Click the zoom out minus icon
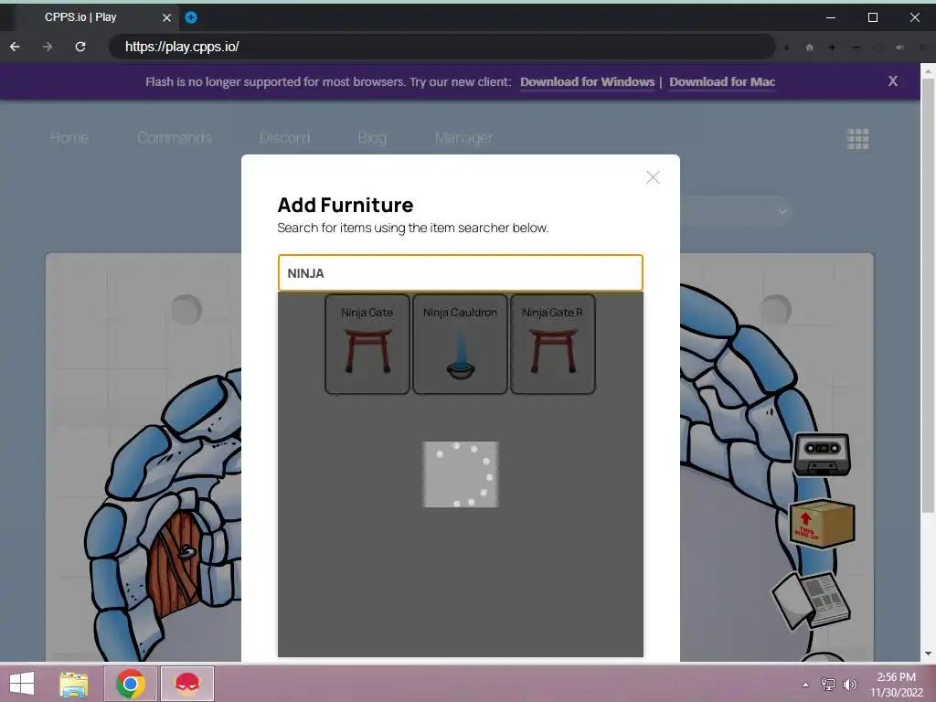The width and height of the screenshot is (936, 702). coord(856,48)
